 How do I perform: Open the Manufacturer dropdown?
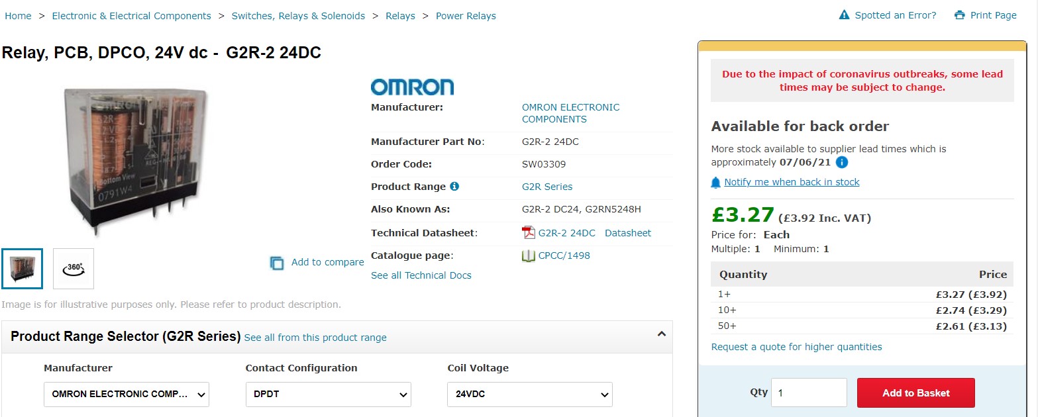click(x=127, y=394)
